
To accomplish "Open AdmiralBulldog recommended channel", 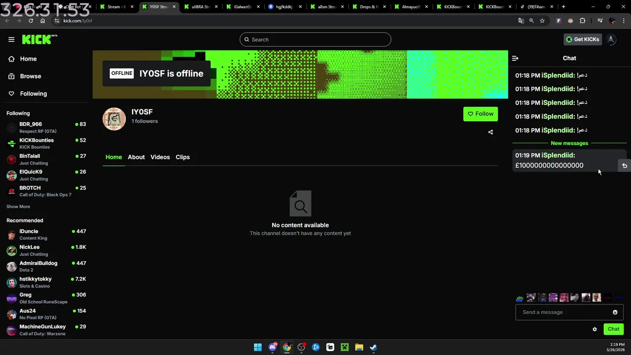I will [46, 266].
